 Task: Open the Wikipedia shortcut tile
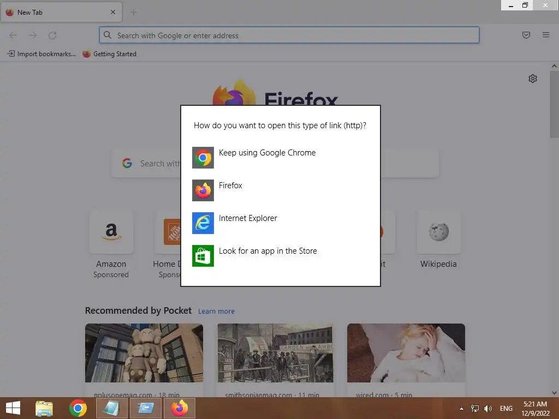[438, 240]
